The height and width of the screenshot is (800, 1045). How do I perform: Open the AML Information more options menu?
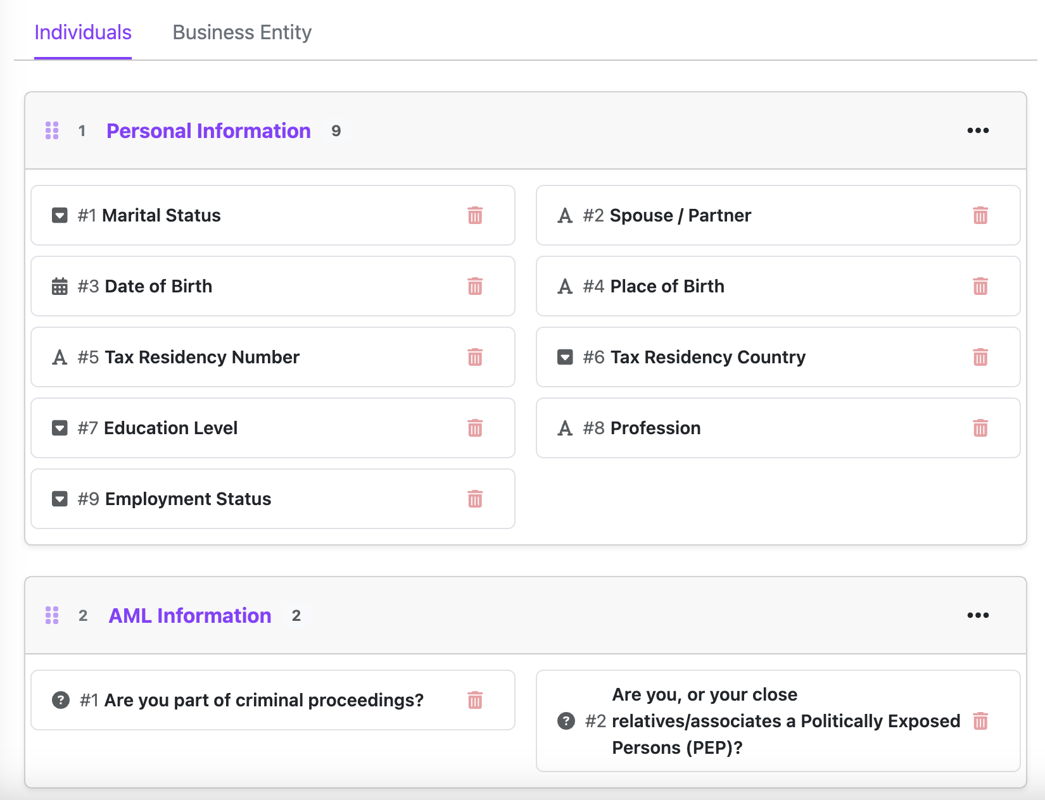click(x=978, y=615)
